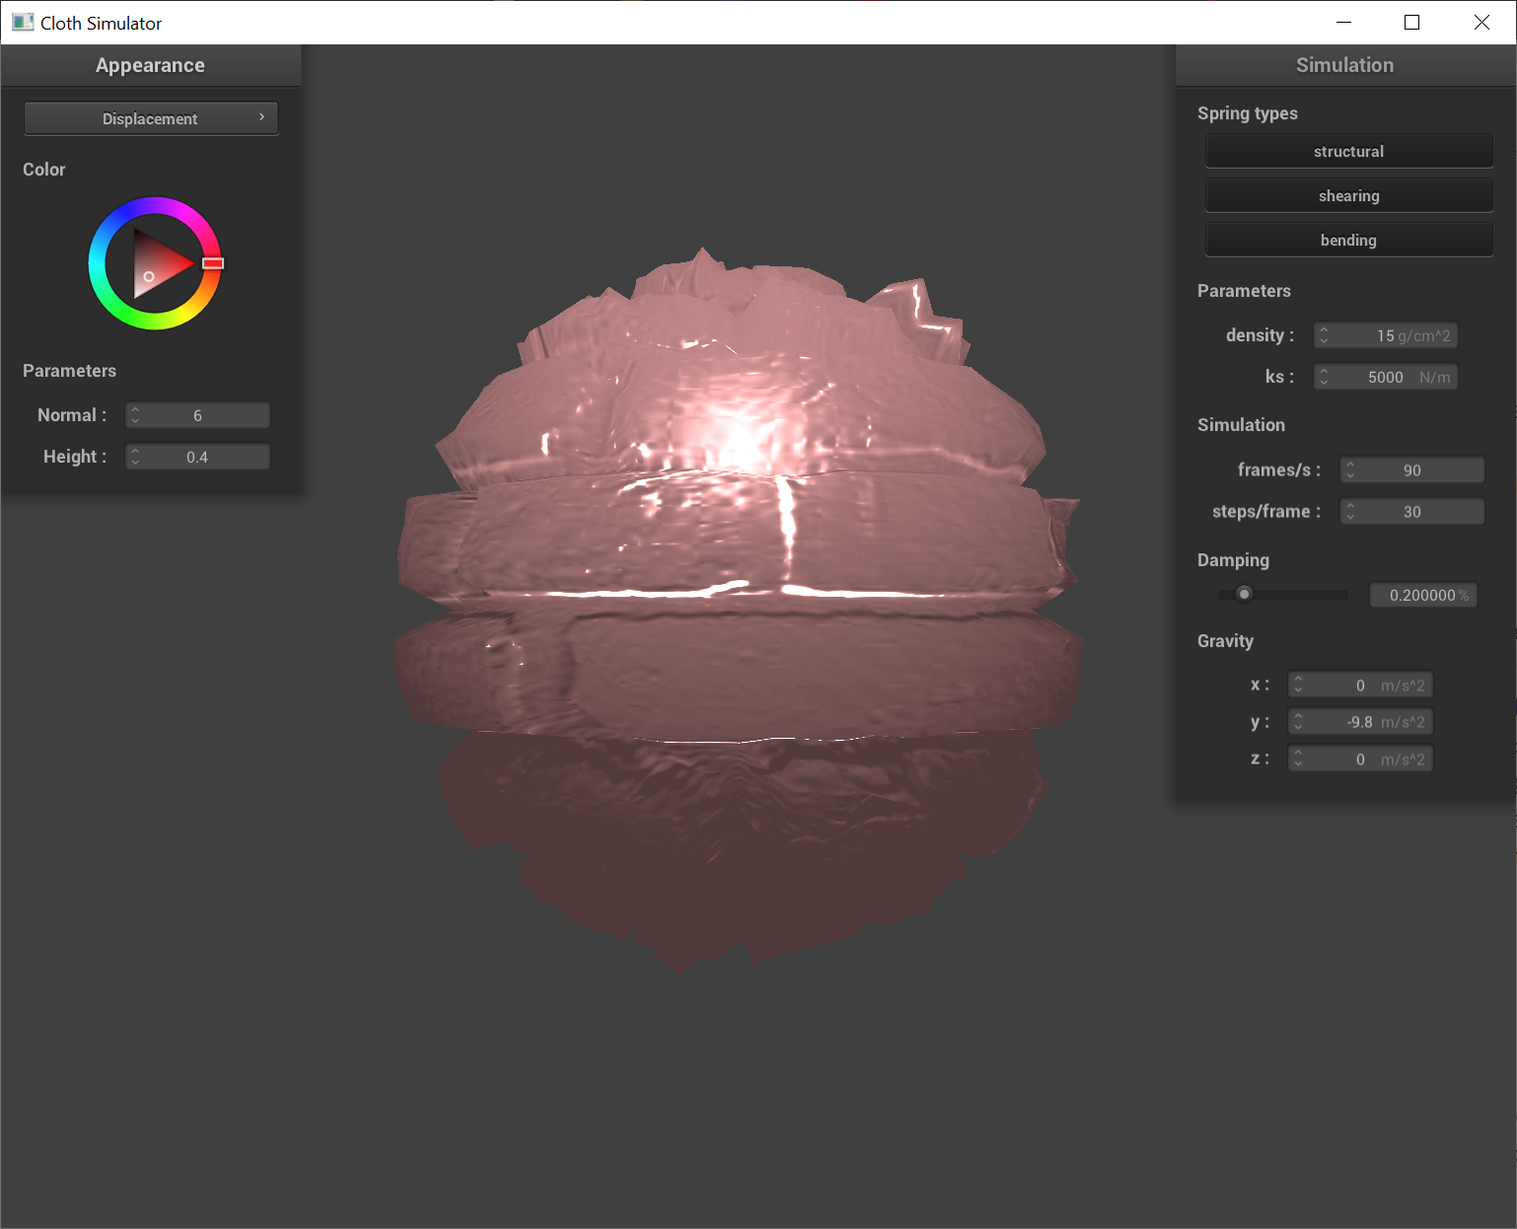
Task: Click the frames/s value field
Action: [1411, 470]
